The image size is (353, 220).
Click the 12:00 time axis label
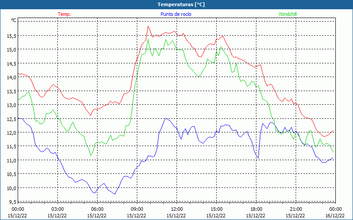point(177,209)
